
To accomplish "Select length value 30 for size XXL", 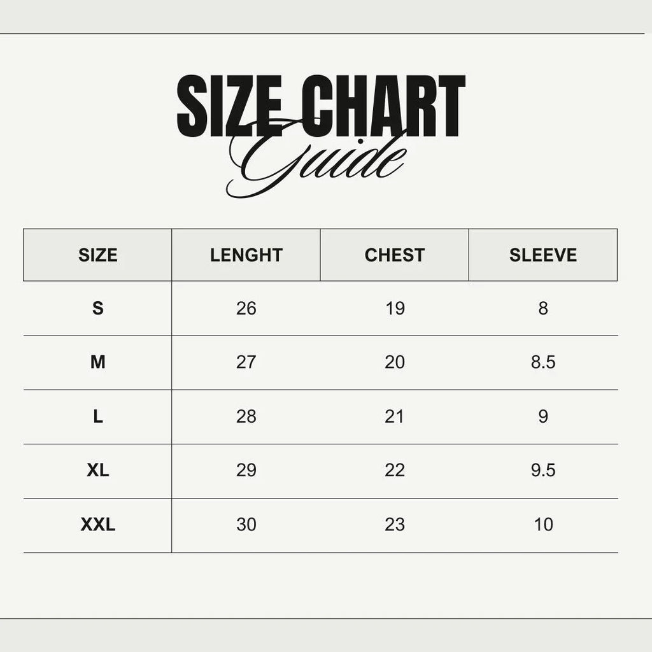I will 246,525.
